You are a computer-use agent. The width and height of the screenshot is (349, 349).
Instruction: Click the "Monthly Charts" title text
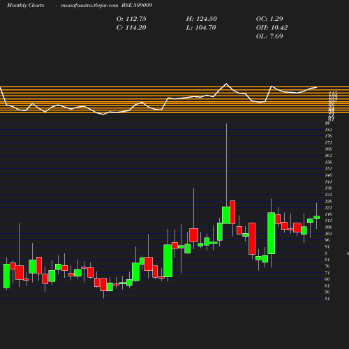tap(25, 5)
